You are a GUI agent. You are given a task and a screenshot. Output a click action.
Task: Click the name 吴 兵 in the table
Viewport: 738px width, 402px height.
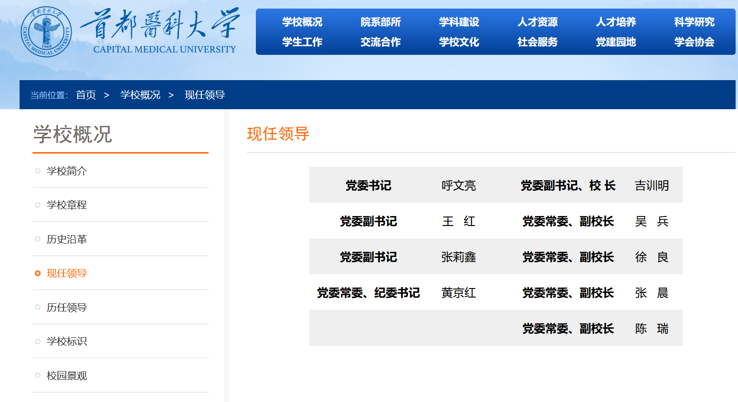[x=652, y=221]
